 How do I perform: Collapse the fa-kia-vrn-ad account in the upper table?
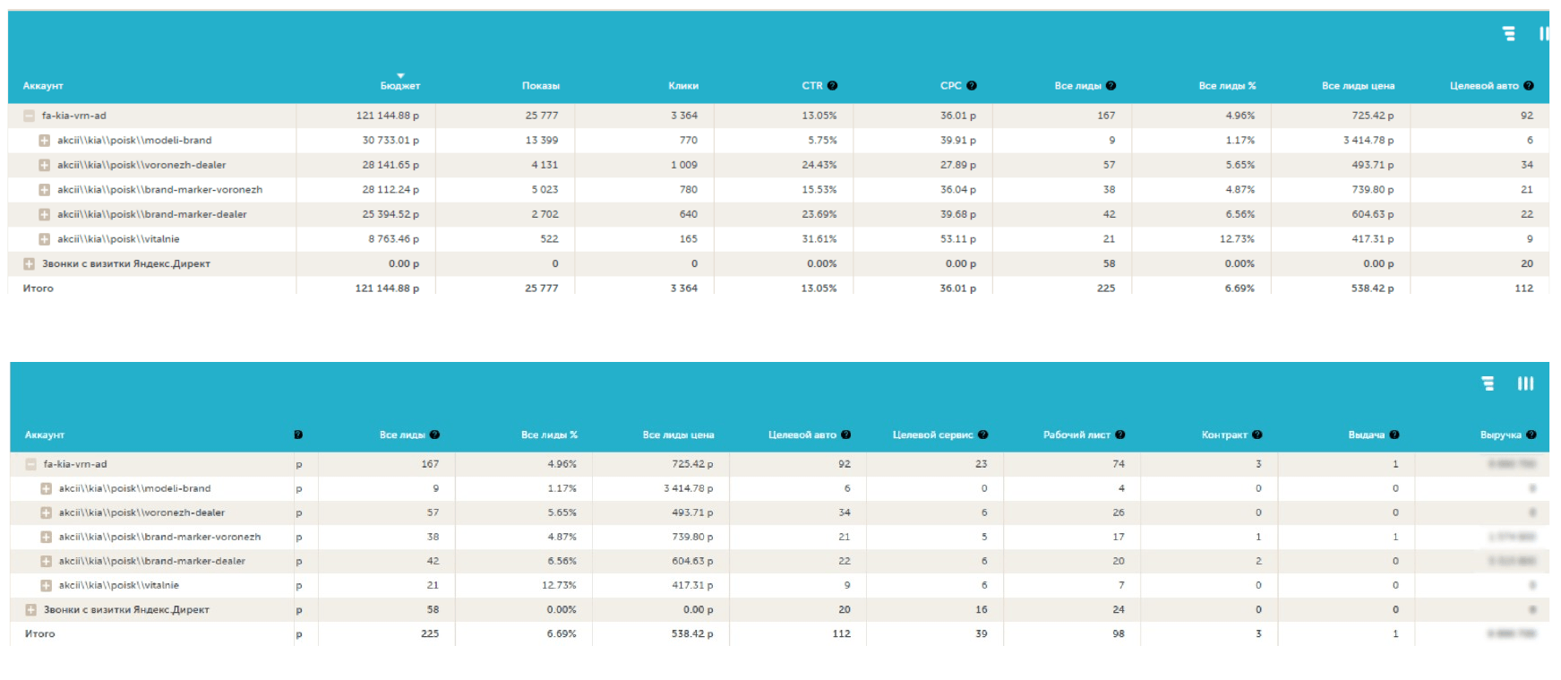[29, 116]
